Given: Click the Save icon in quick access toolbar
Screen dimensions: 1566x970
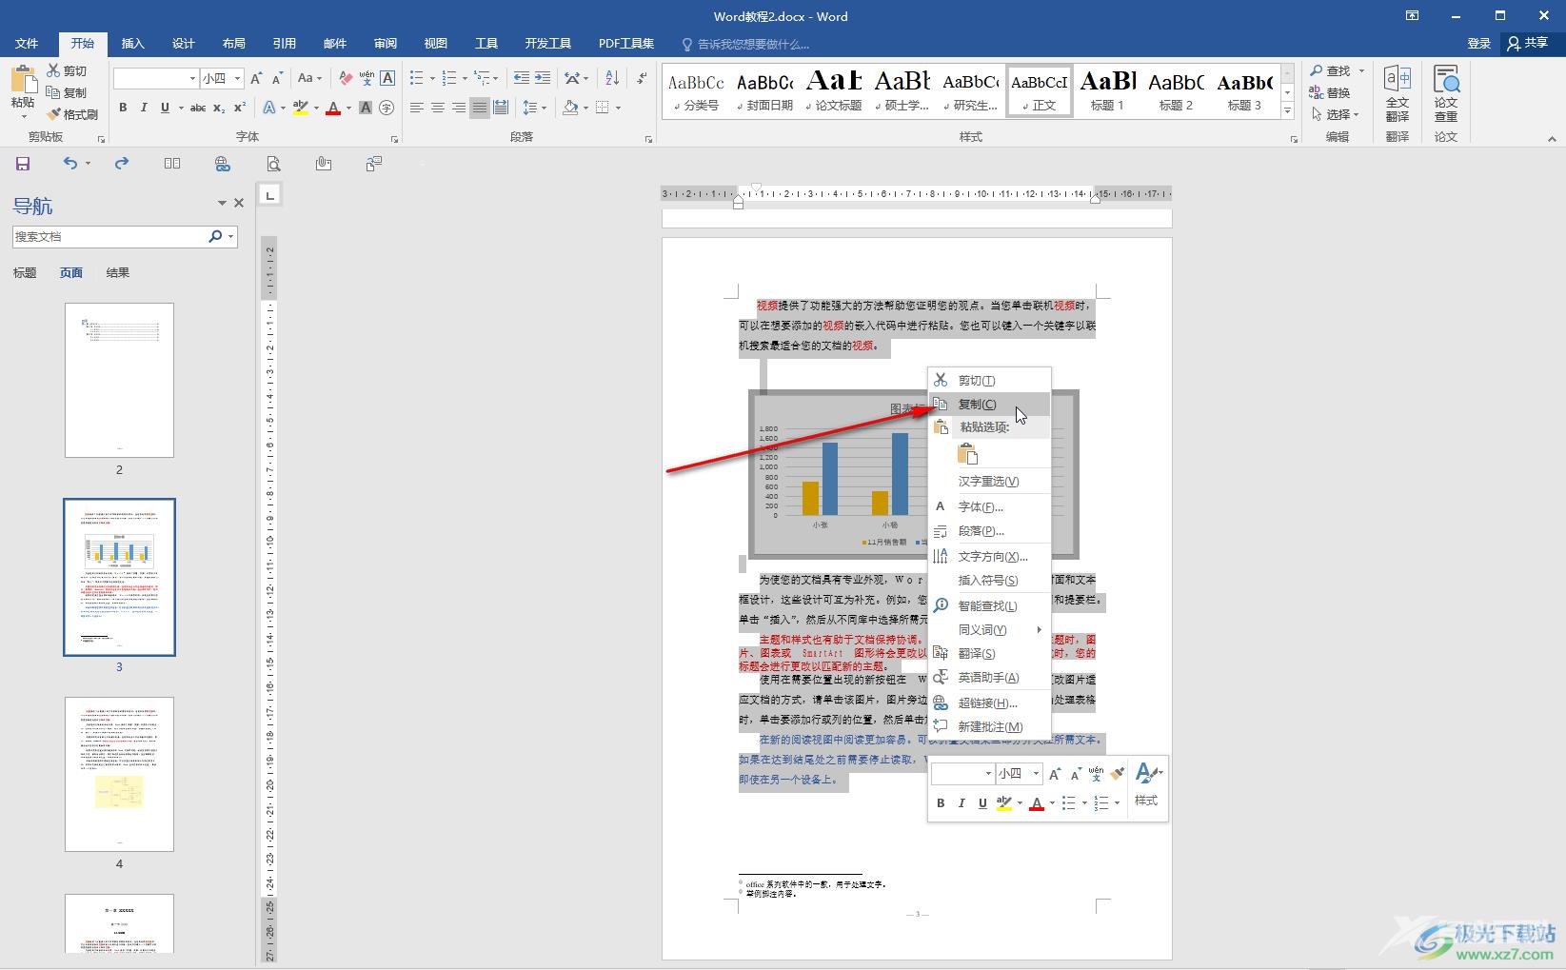Looking at the screenshot, I should pos(23,164).
